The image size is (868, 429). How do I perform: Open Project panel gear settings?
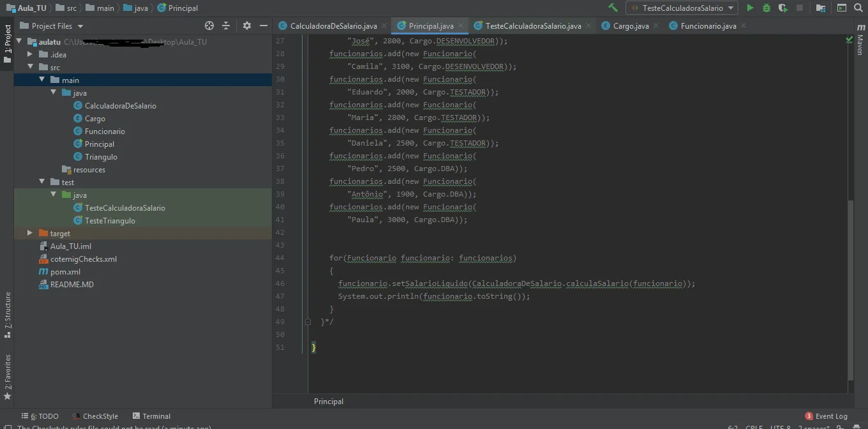coord(247,26)
